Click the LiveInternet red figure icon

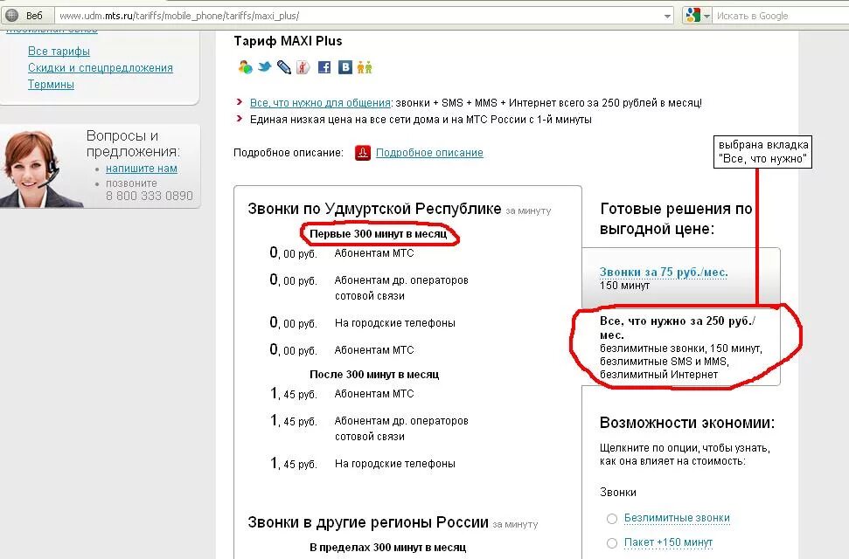click(303, 66)
